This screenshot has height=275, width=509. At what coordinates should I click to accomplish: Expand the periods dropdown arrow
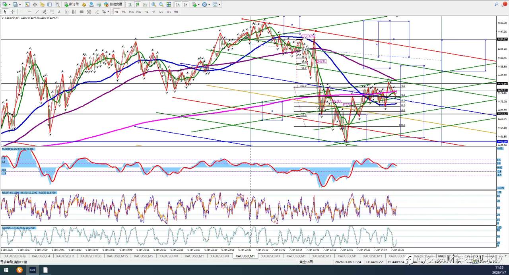(209, 4)
